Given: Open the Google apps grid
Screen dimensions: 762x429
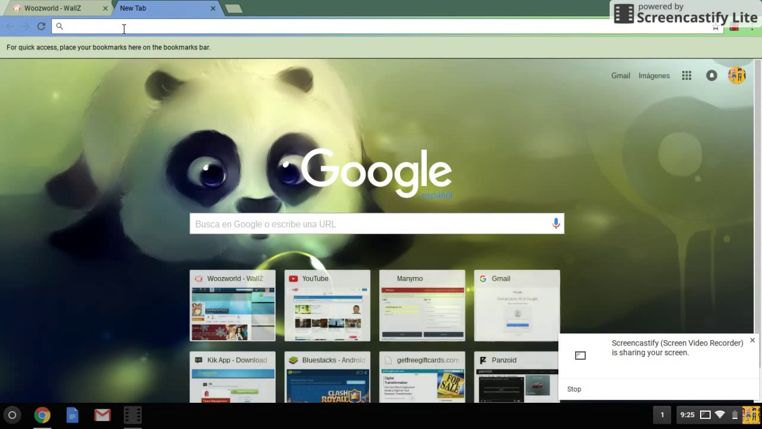Looking at the screenshot, I should point(686,76).
